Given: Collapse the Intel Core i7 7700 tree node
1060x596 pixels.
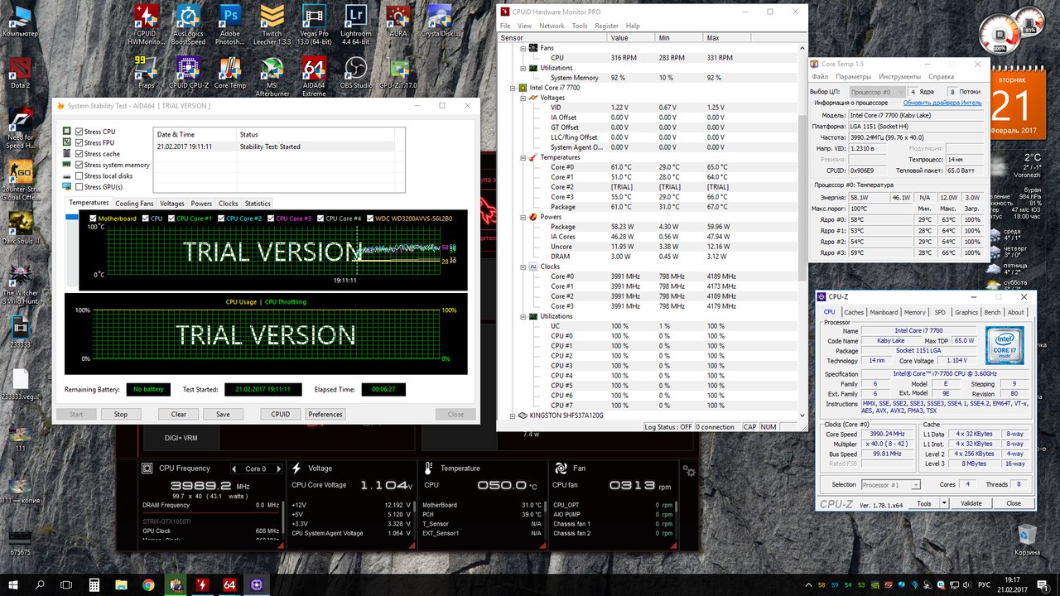Looking at the screenshot, I should 512,88.
